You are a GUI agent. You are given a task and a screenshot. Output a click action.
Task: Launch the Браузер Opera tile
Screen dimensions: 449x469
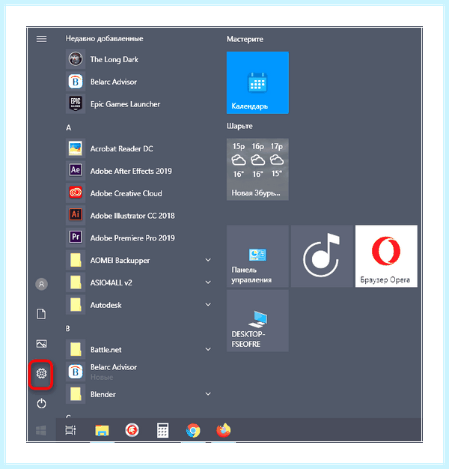click(x=386, y=256)
